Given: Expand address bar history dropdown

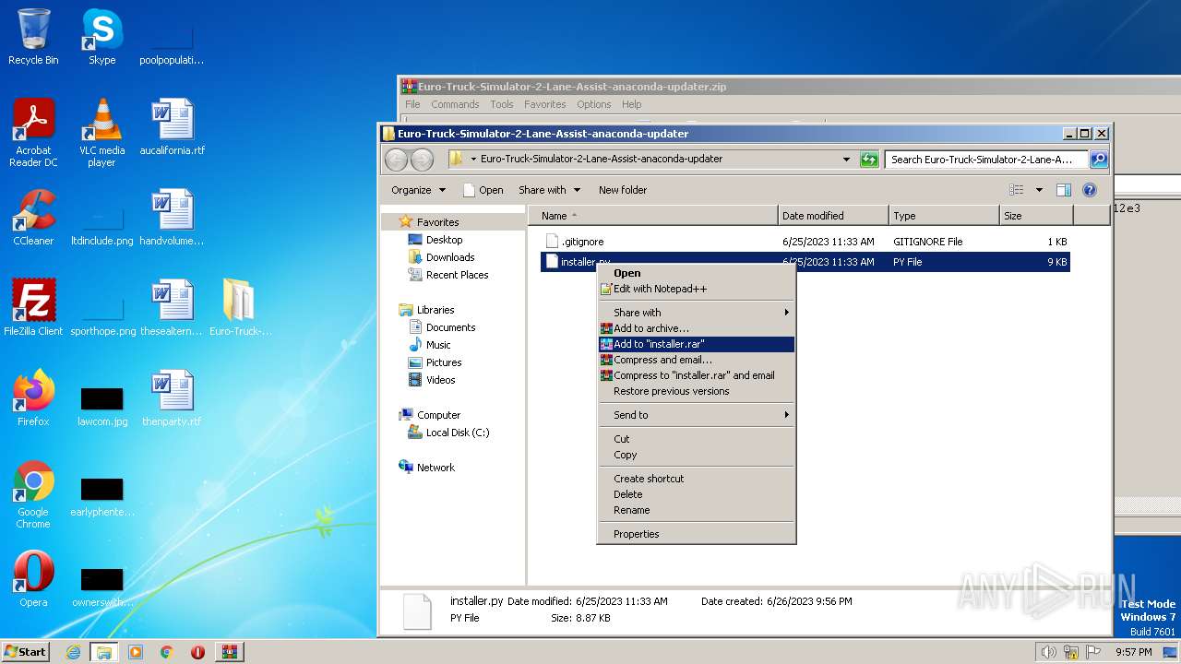Looking at the screenshot, I should 846,160.
